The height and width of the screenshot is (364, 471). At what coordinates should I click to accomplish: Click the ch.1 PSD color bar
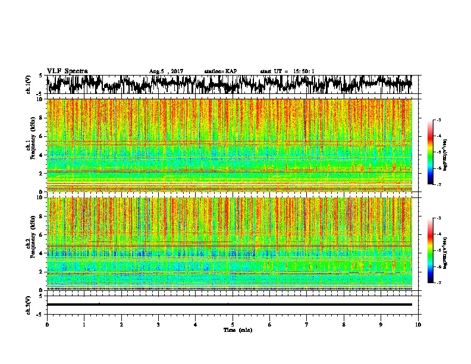coord(431,152)
